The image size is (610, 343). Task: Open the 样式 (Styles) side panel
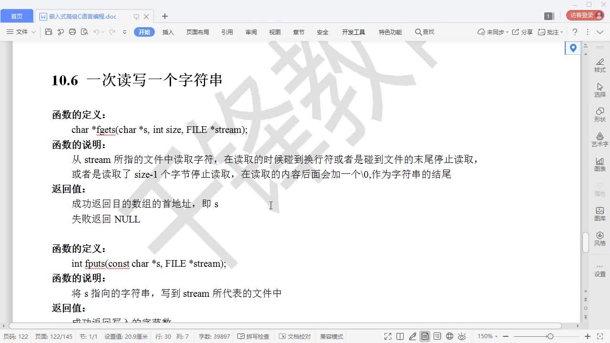[600, 66]
